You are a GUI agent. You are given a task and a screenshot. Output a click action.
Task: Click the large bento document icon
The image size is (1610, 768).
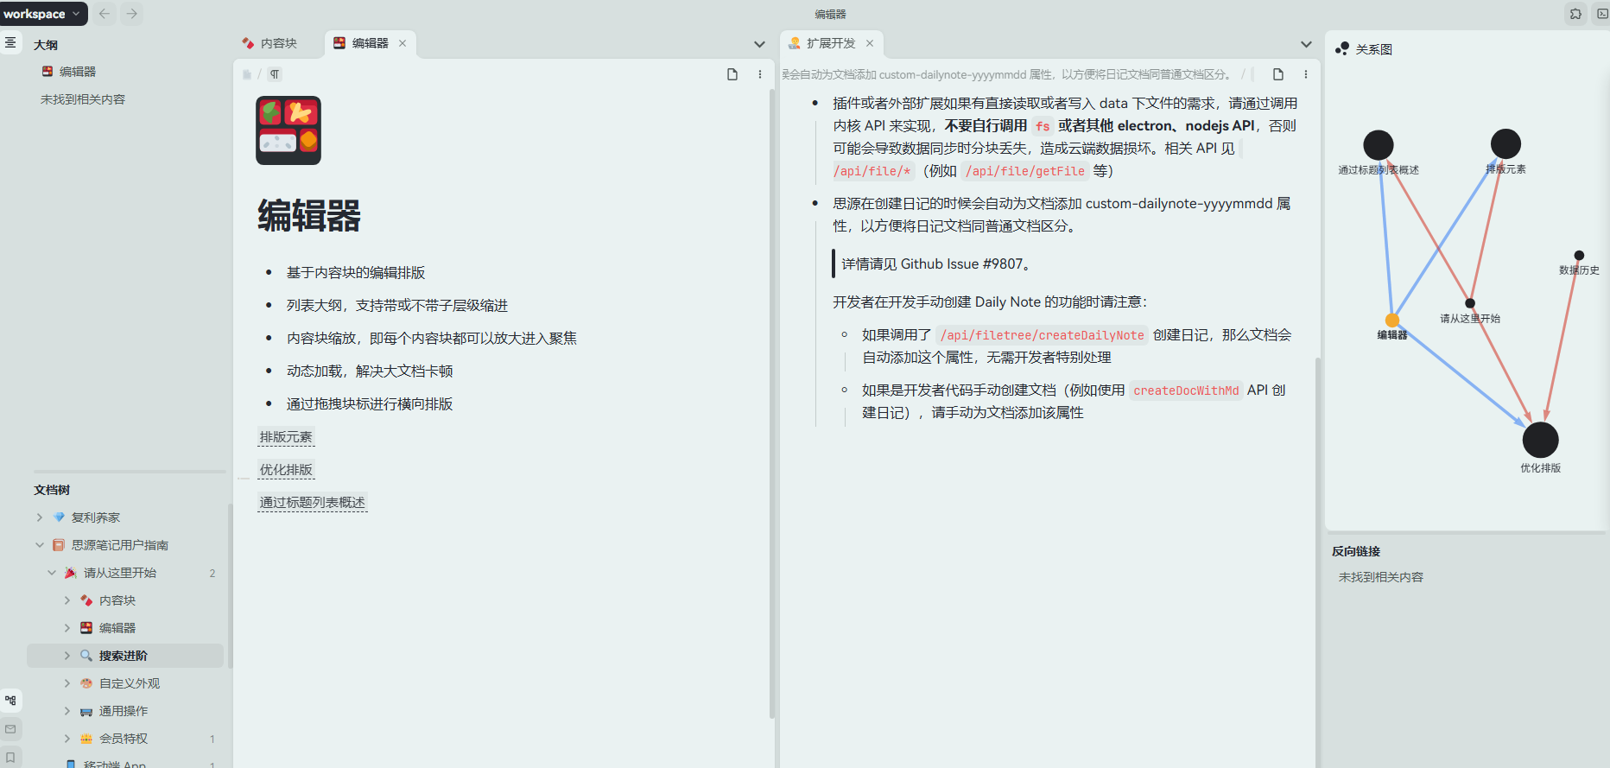pos(288,130)
